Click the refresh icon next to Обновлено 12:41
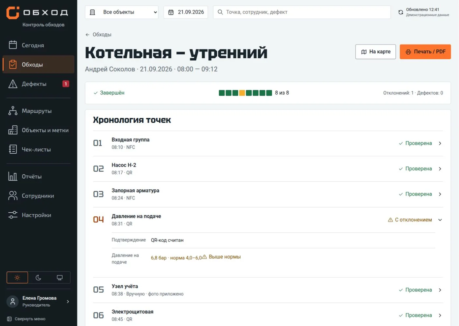459x326 pixels. pyautogui.click(x=401, y=12)
